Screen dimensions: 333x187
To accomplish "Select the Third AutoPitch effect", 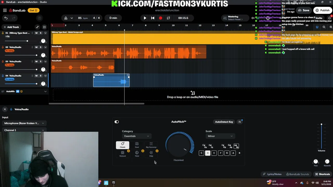I will click(137, 154).
